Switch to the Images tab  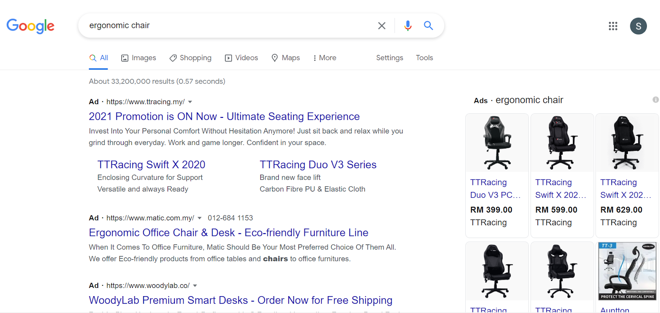pyautogui.click(x=139, y=58)
